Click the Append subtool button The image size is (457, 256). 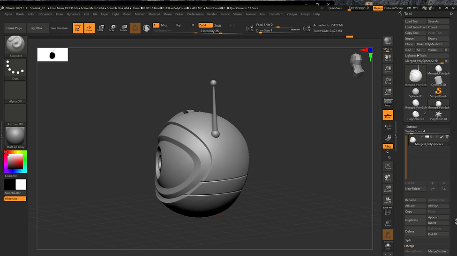tap(438, 217)
